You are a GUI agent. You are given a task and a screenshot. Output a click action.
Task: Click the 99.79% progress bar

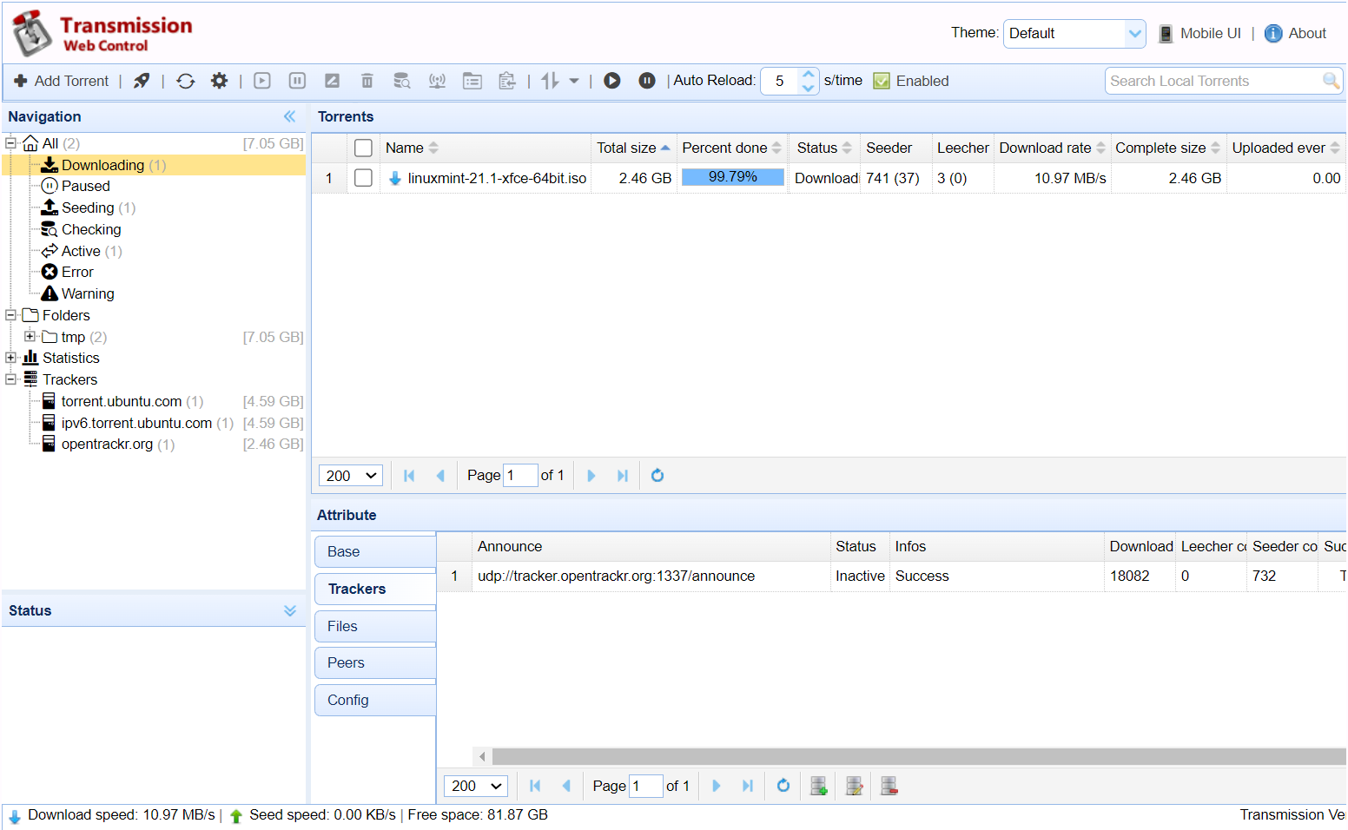[731, 178]
